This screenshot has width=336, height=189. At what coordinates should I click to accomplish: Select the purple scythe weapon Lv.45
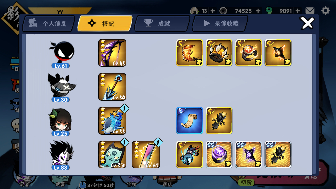112,53
